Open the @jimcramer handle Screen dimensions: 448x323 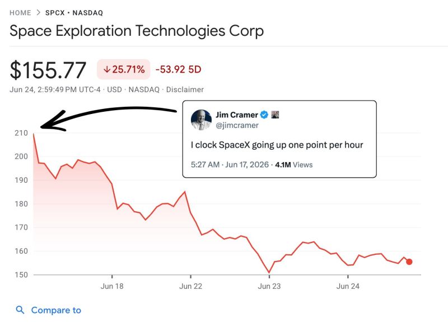pyautogui.click(x=237, y=125)
